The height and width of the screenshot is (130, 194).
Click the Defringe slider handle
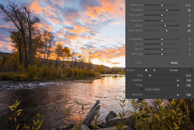[x=162, y=54]
